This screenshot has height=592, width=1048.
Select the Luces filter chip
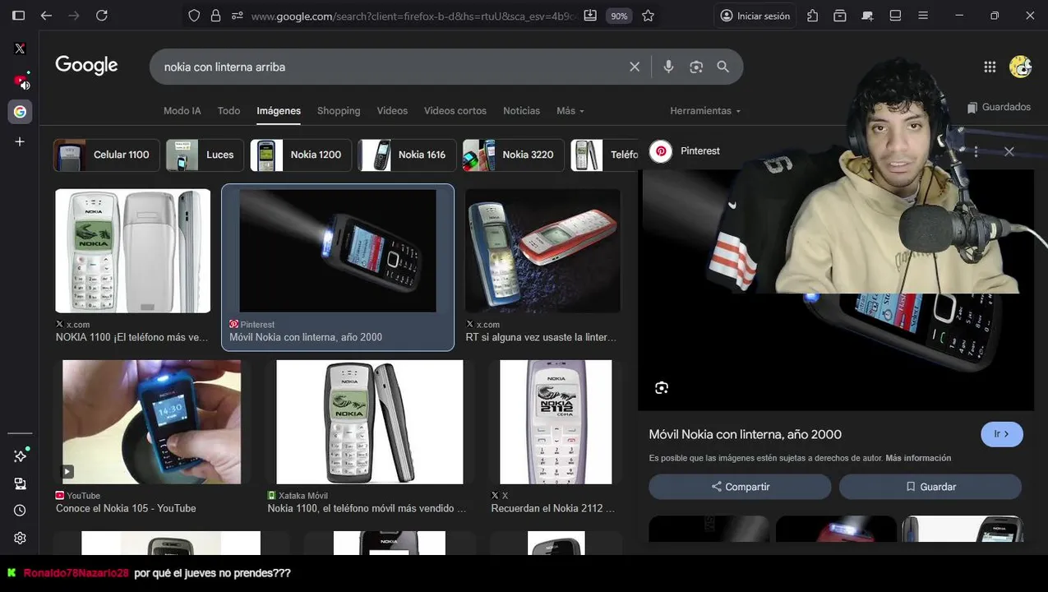205,155
